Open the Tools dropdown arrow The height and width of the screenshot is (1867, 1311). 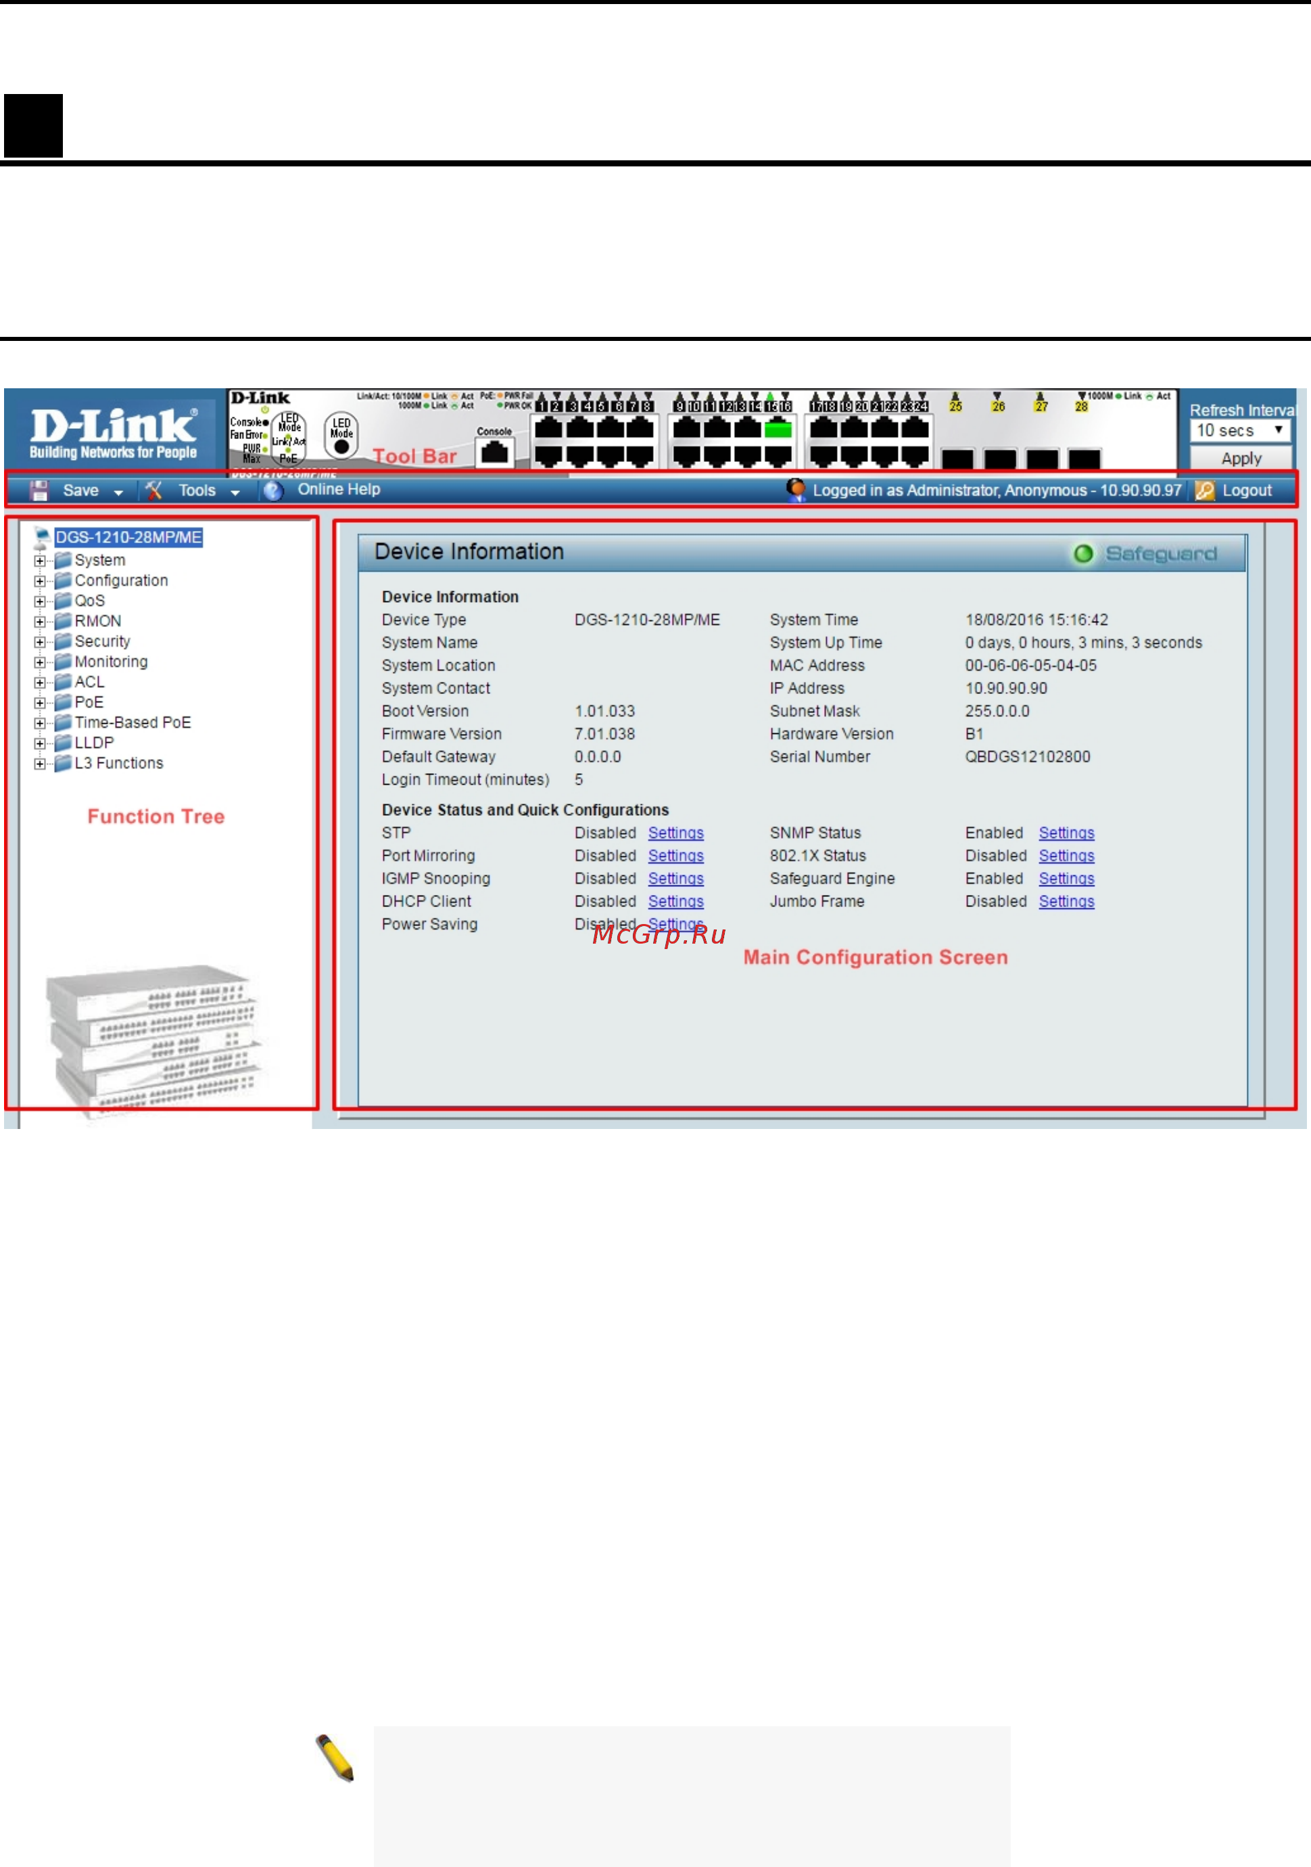pyautogui.click(x=235, y=492)
